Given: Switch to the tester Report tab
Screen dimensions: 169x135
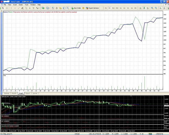Looking at the screenshot, I should click(x=28, y=93).
